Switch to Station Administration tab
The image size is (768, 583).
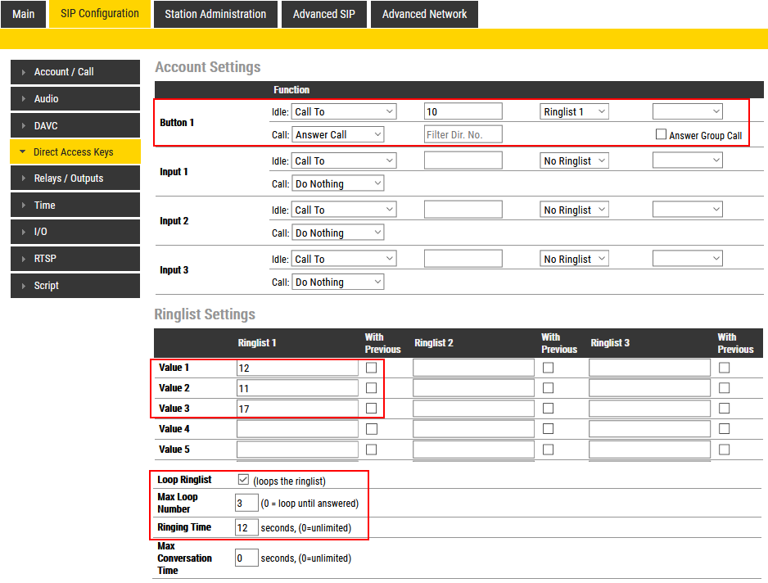pos(215,14)
